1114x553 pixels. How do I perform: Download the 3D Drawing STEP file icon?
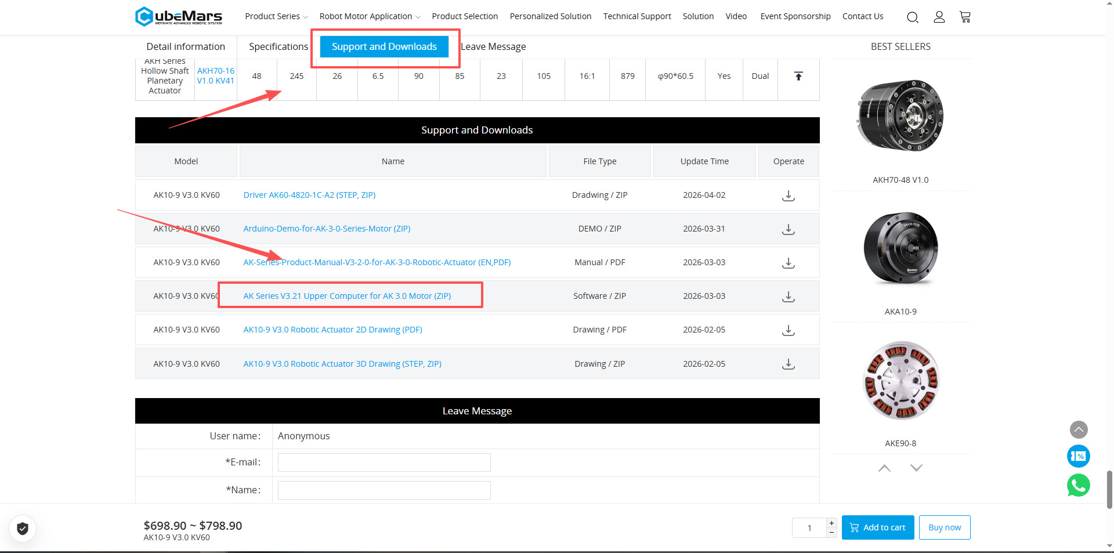click(x=788, y=364)
